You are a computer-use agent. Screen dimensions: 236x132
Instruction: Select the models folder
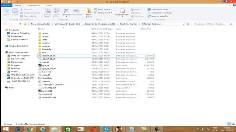tap(46, 43)
